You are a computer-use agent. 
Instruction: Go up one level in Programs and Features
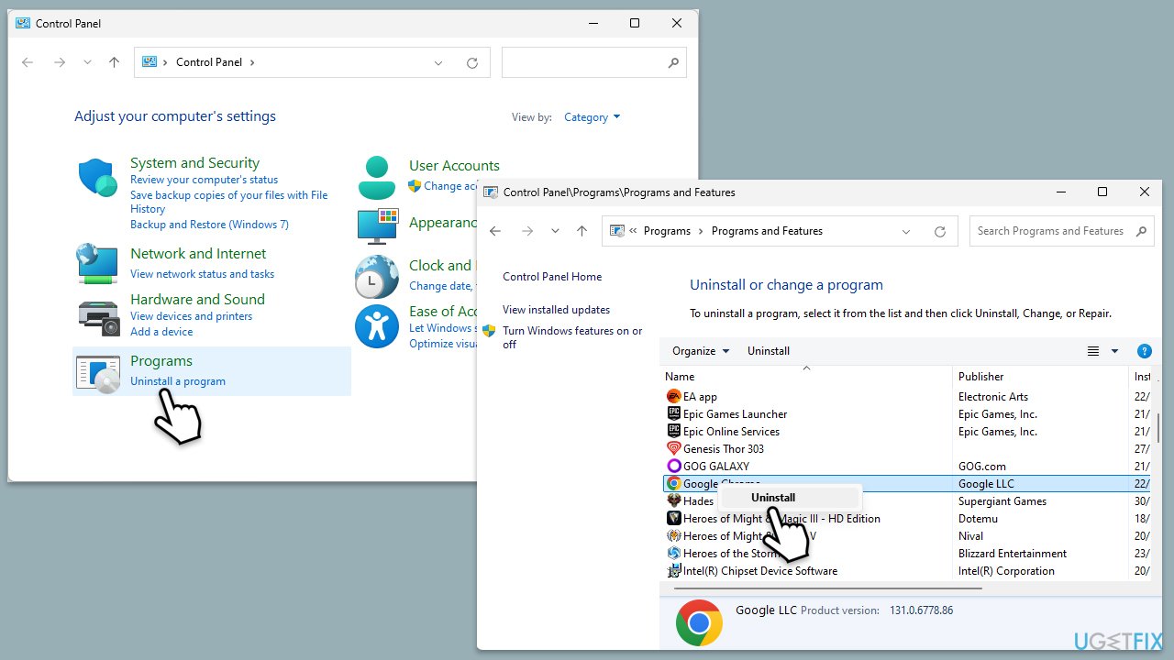pyautogui.click(x=581, y=231)
